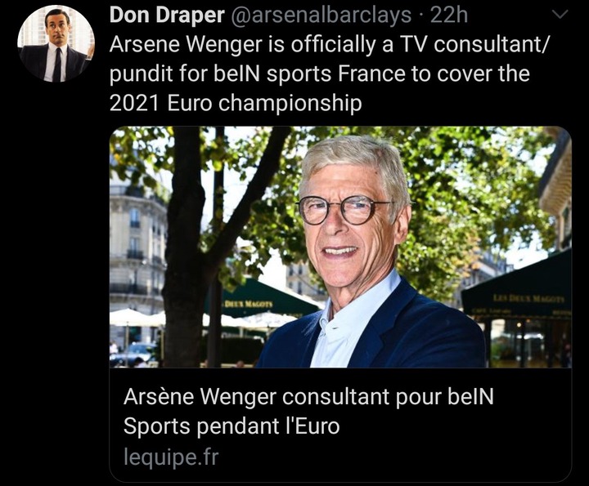Viewport: 589px width, 486px height.
Task: Open the 'Arsène Wenger consultant pour beIN' headline
Action: coord(308,396)
